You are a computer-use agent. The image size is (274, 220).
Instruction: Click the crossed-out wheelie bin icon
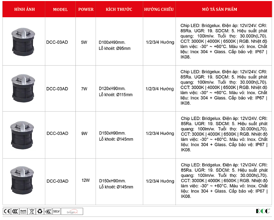(32, 211)
